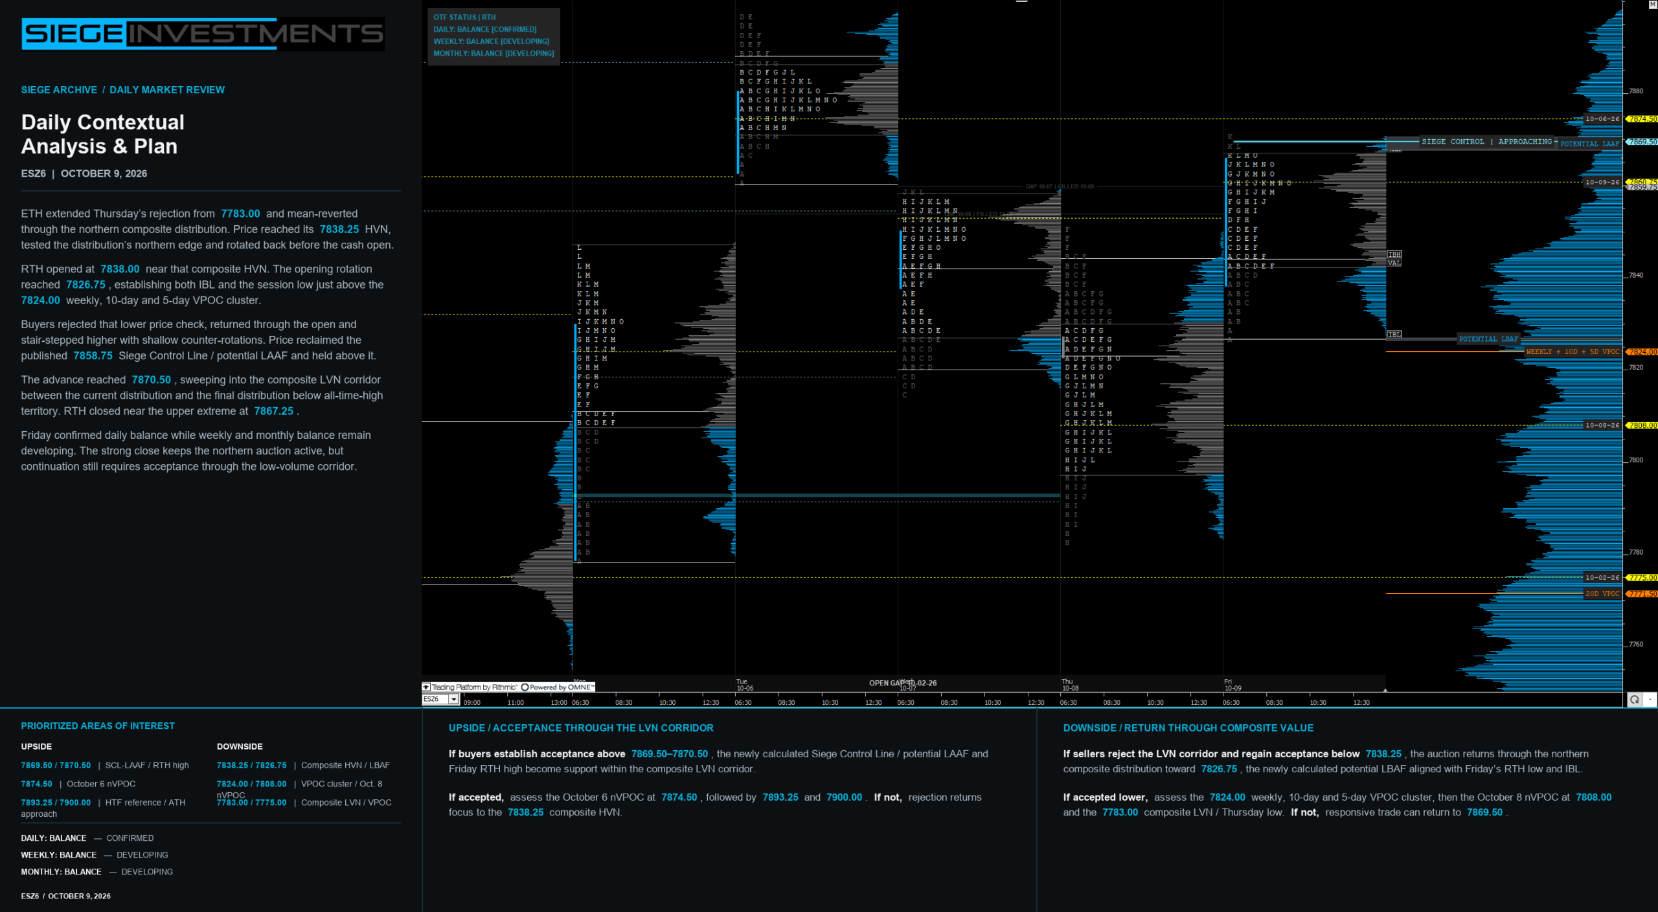This screenshot has width=1658, height=912.
Task: Select the 7893.25 / 7900.00 upside level
Action: pyautogui.click(x=56, y=803)
